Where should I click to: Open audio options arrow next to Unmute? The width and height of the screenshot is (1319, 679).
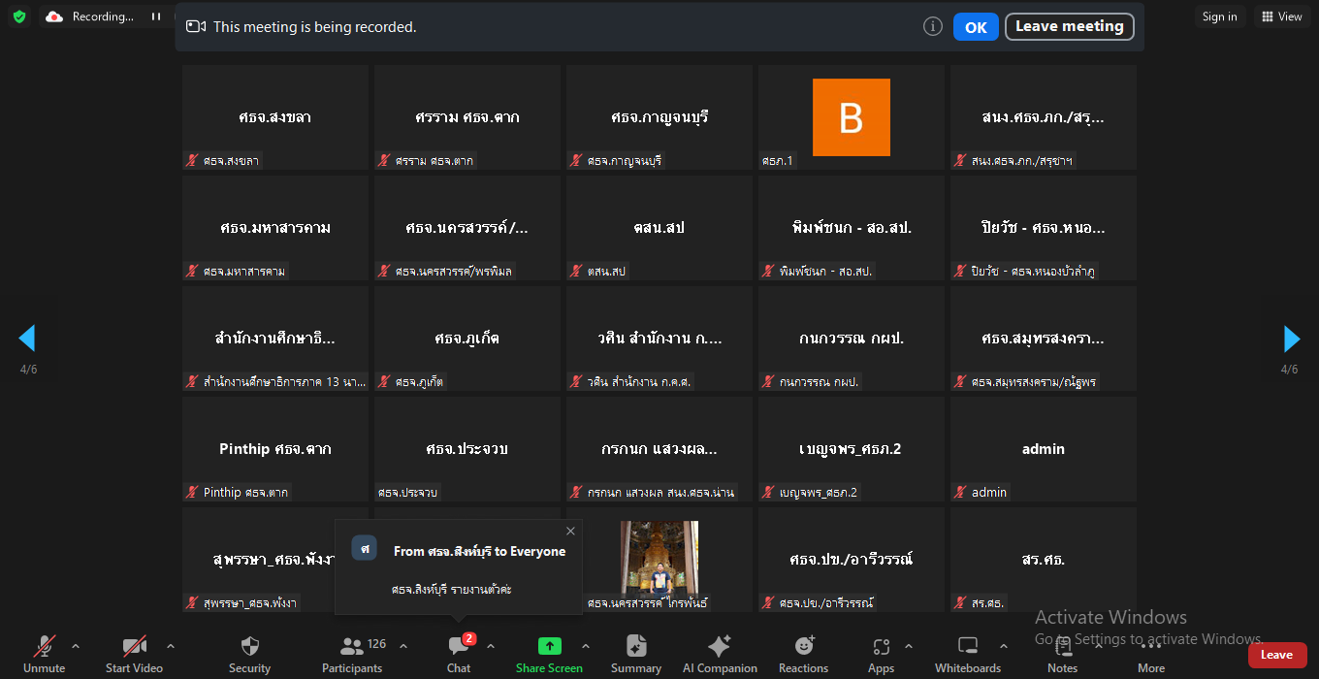pyautogui.click(x=76, y=646)
